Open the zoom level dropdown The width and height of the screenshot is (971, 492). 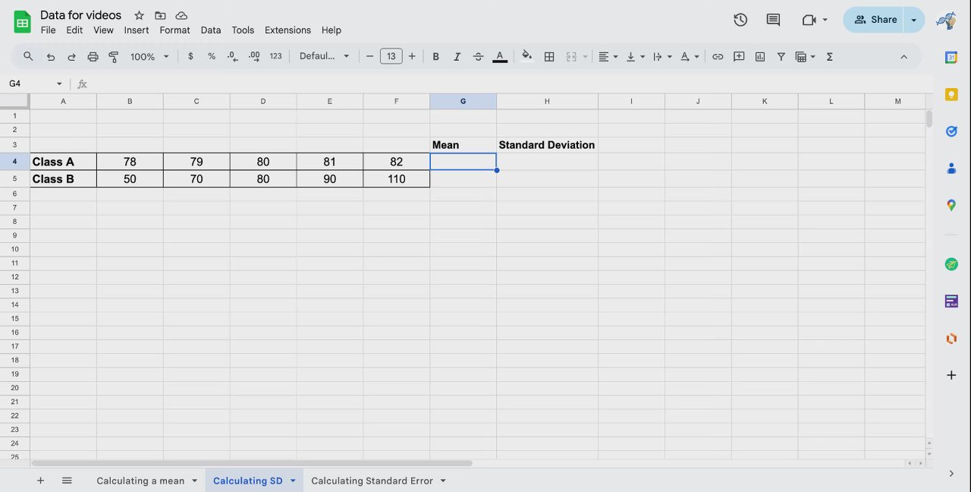coord(149,56)
